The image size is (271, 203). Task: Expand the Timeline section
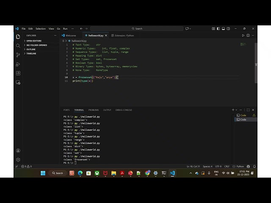pos(41,54)
